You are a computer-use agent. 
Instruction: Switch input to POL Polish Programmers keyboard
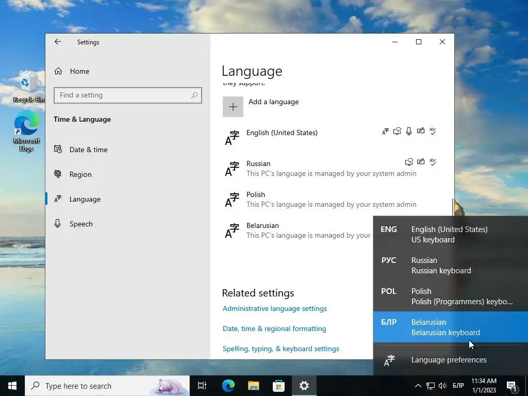451,296
